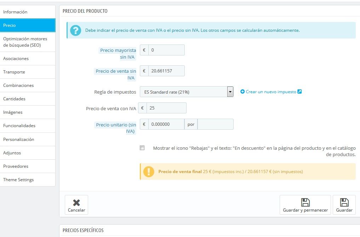Screen dimensions: 360x237
Task: Click the external link icon after nuevo impuesto
Action: click(299, 91)
